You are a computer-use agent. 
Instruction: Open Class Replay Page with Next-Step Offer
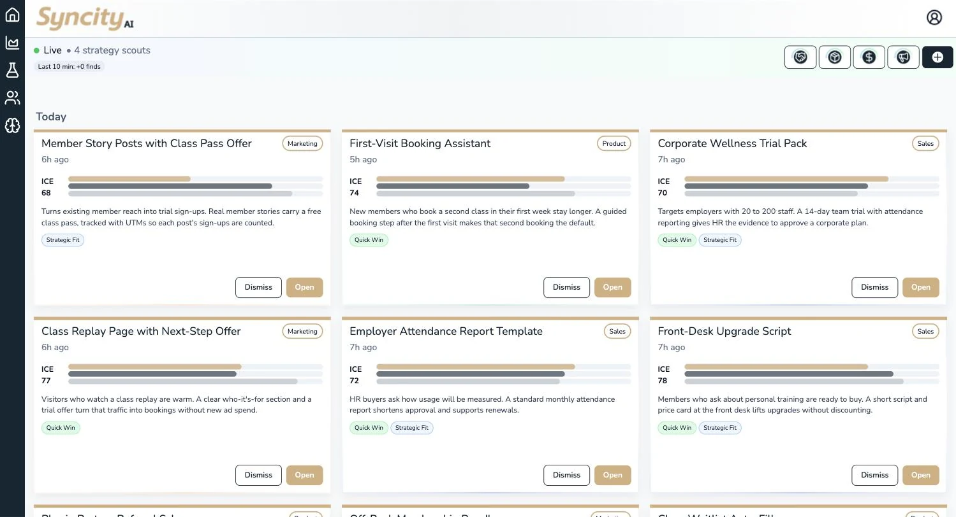[x=304, y=475]
